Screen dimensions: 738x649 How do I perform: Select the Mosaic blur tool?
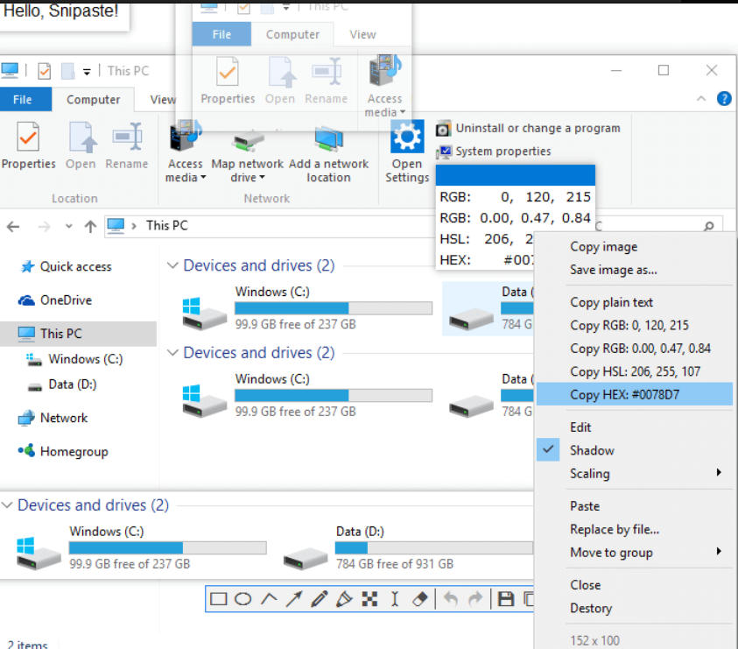click(x=369, y=599)
